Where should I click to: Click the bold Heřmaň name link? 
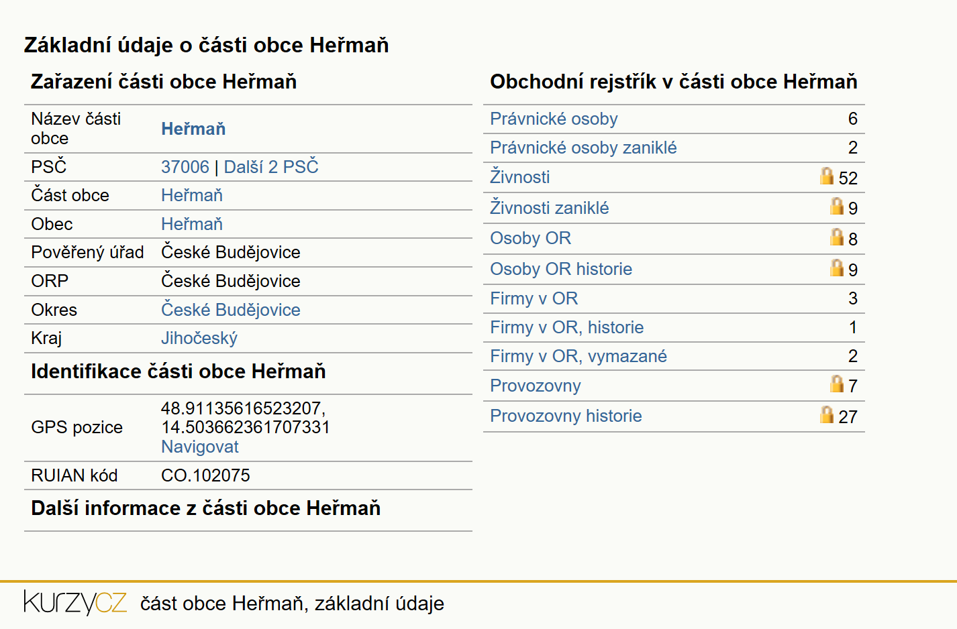[x=193, y=129]
